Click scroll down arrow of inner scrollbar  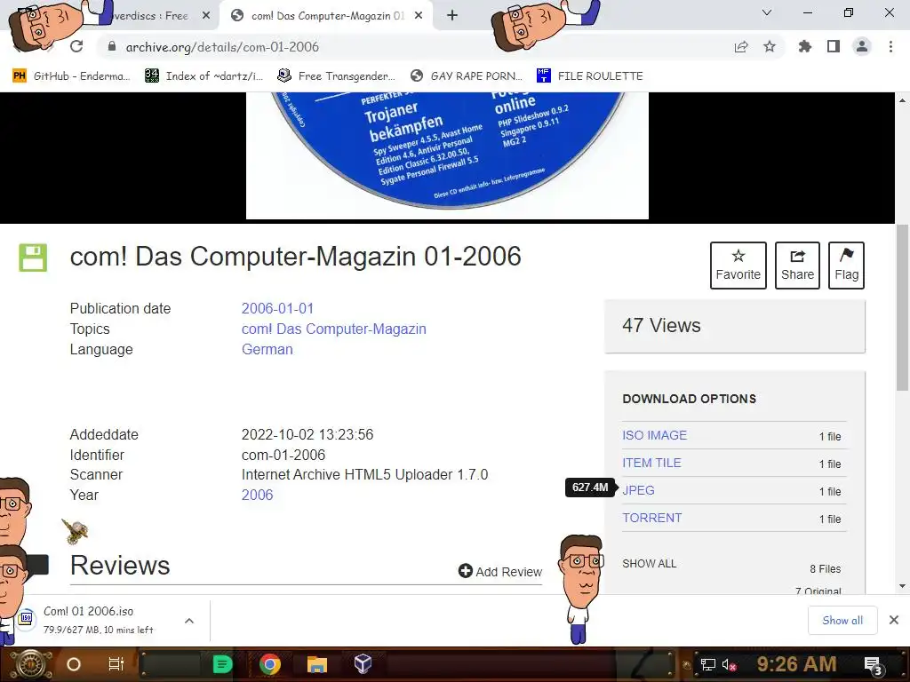(903, 586)
